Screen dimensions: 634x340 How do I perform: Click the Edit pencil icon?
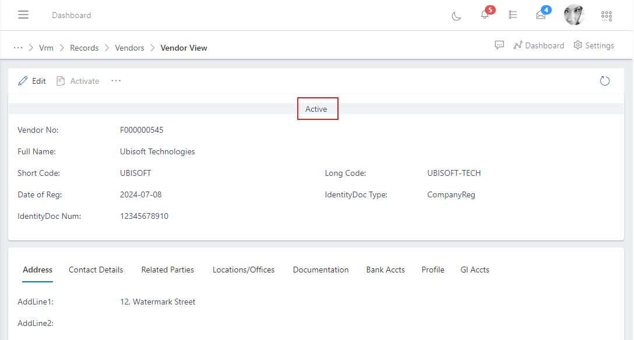click(x=23, y=80)
